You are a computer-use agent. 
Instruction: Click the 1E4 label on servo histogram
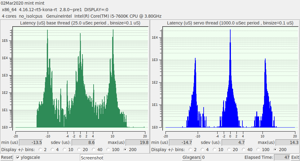[x=155, y=37]
